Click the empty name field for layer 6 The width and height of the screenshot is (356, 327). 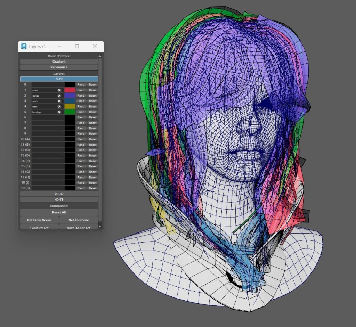(47, 117)
